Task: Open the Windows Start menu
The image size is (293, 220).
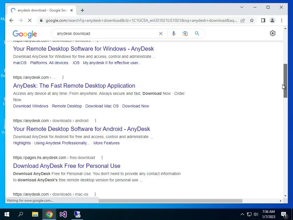Action: [x=7, y=214]
